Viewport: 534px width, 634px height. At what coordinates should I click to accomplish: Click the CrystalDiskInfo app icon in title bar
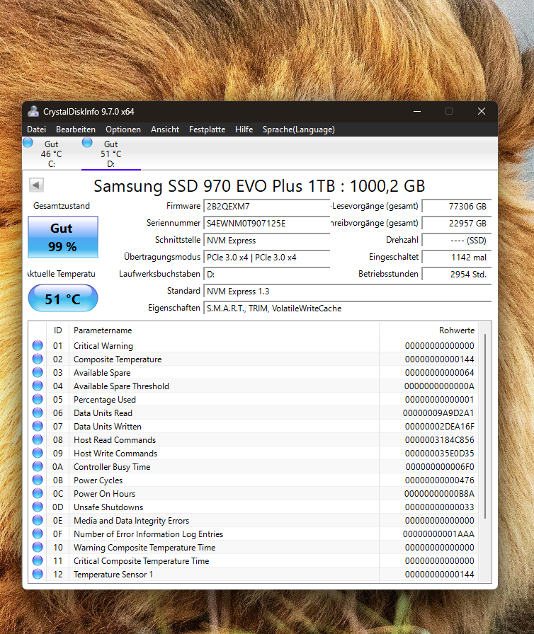pyautogui.click(x=33, y=111)
